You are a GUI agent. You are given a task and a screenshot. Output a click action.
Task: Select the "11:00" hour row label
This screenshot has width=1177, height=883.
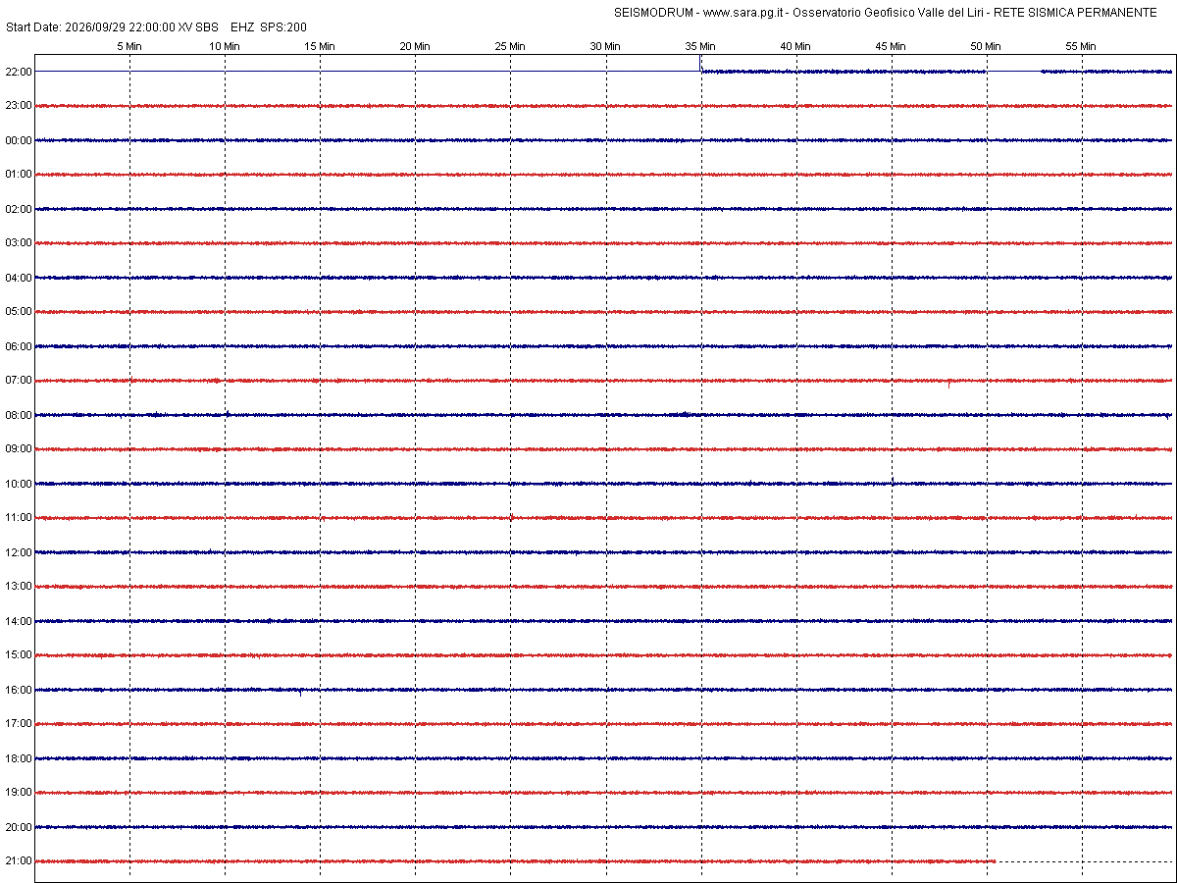[x=19, y=518]
